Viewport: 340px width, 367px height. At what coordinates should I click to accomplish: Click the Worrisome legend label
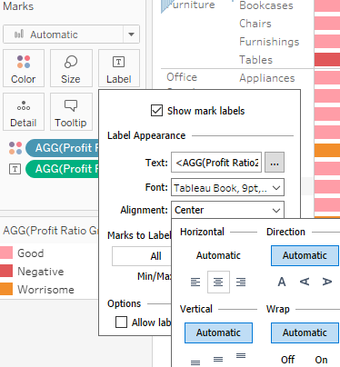[45, 290]
